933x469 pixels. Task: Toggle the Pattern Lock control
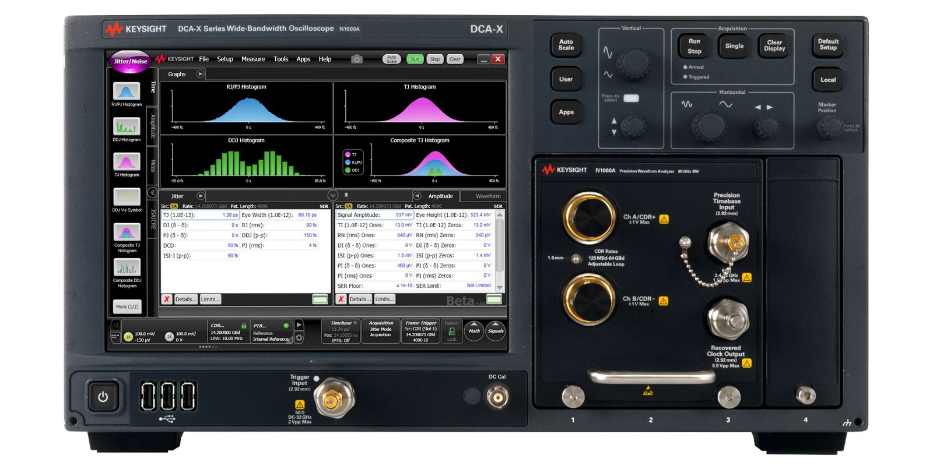pyautogui.click(x=451, y=332)
